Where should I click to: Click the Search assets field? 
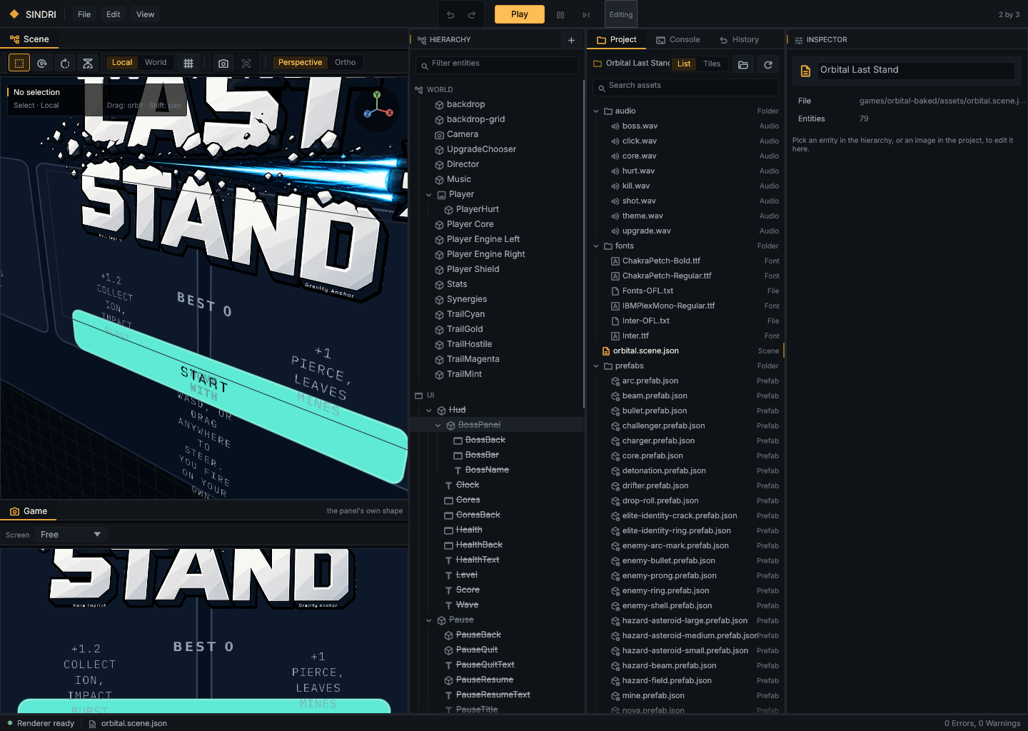click(685, 86)
